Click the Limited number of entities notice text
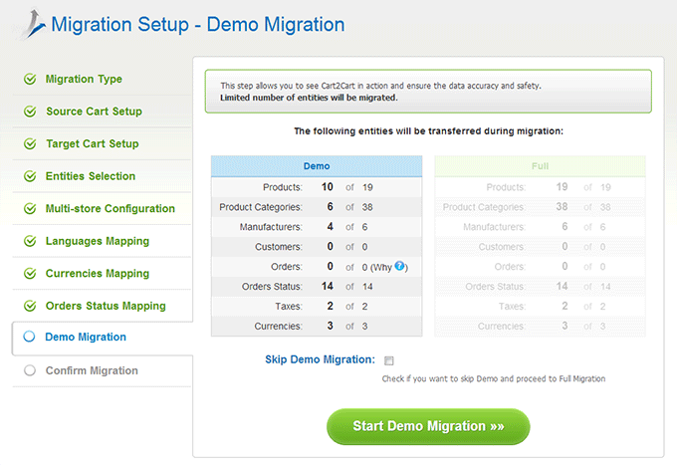677x465 pixels. (309, 98)
